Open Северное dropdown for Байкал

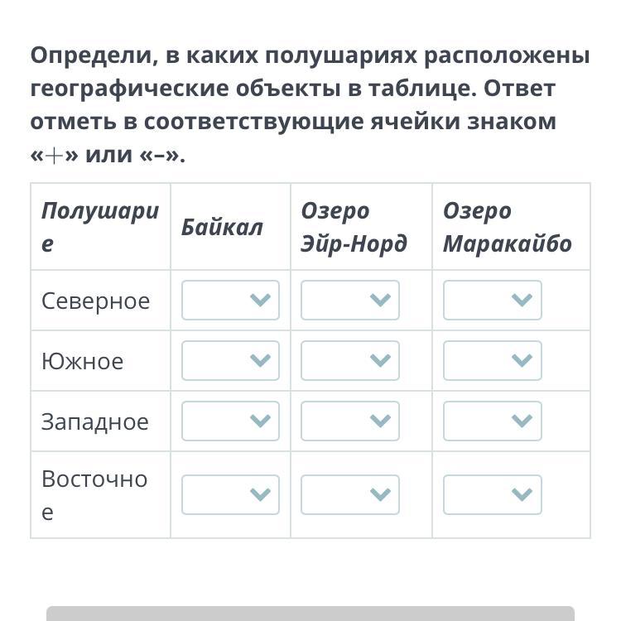pos(230,300)
